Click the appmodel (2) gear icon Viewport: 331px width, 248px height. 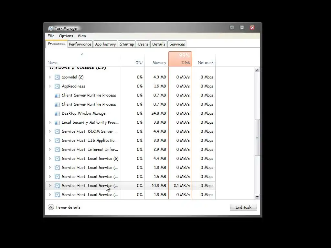[x=57, y=77]
